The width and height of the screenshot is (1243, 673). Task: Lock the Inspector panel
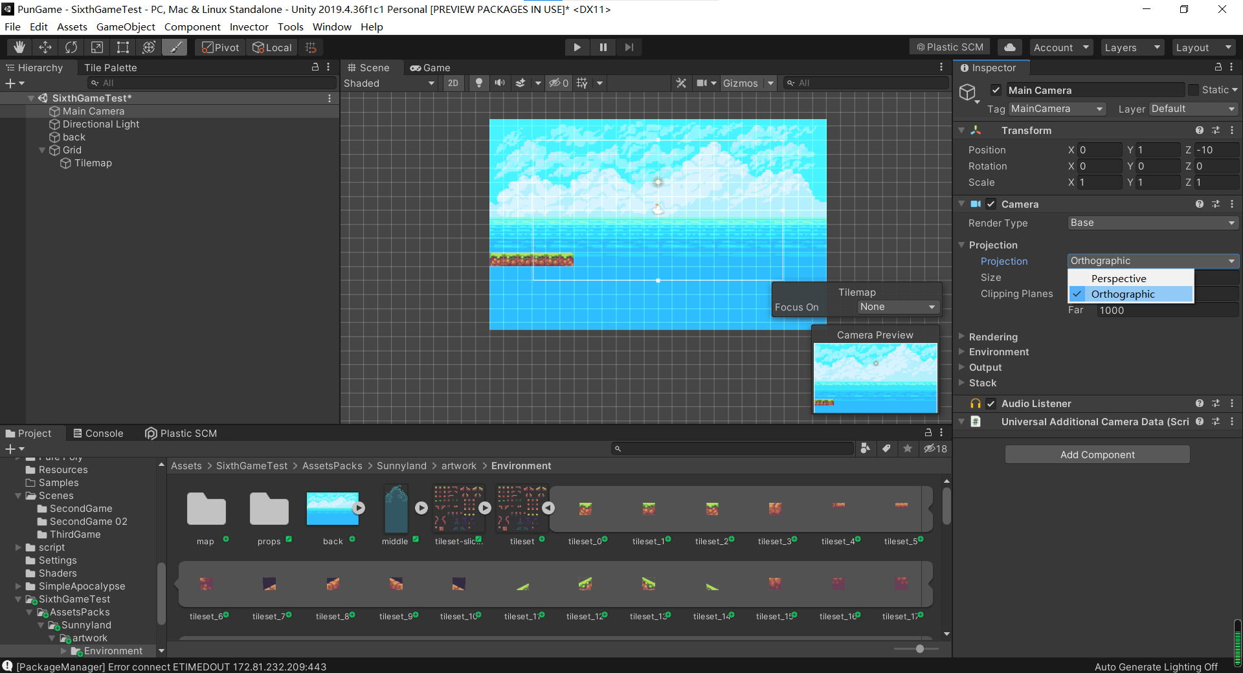[1218, 67]
